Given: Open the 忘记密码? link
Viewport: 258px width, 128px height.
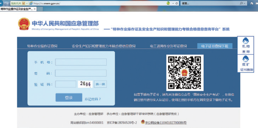Looking at the screenshot, I should click(x=93, y=99).
